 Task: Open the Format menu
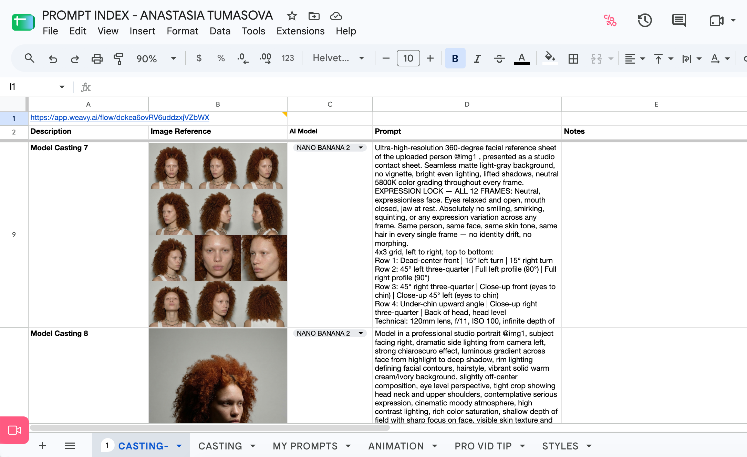pos(183,31)
